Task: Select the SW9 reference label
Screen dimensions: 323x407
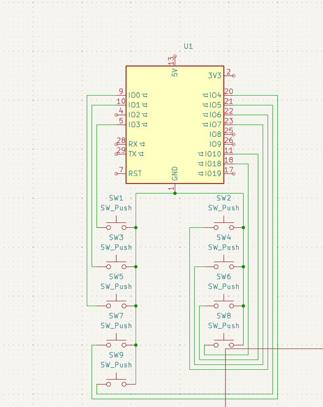Action: pyautogui.click(x=116, y=355)
